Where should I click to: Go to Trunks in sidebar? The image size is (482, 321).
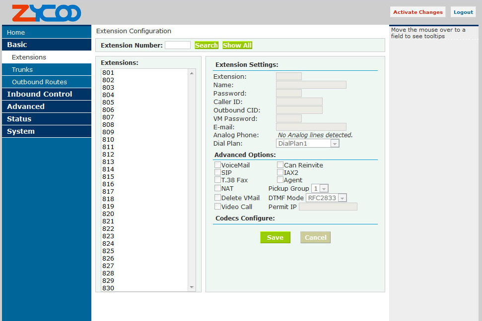[x=22, y=70]
